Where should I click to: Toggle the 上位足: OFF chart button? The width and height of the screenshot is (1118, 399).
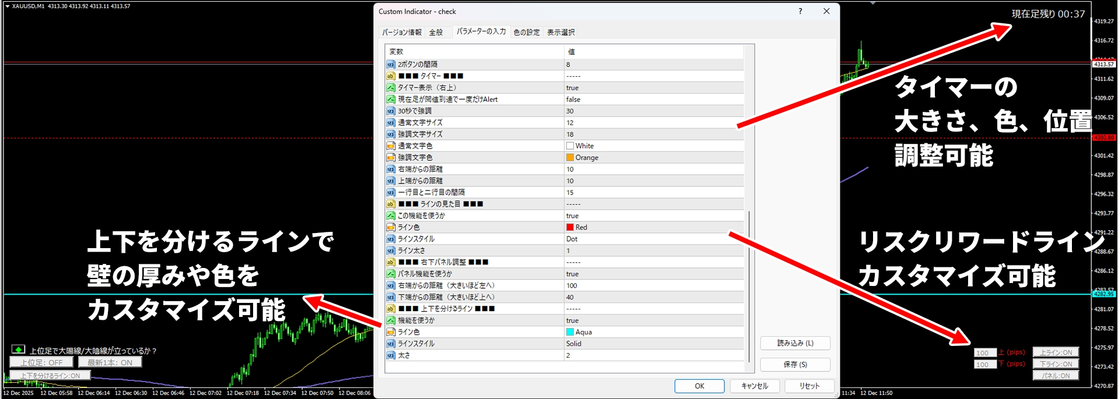pyautogui.click(x=41, y=362)
